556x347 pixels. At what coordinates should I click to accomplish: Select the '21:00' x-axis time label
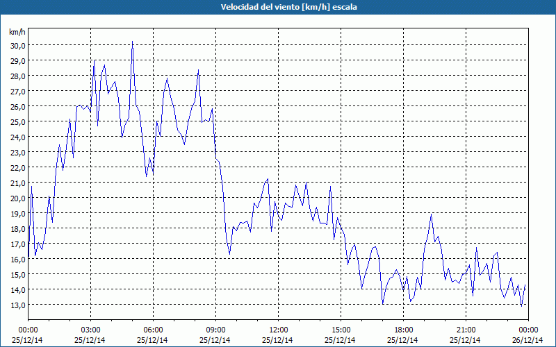tap(466, 330)
